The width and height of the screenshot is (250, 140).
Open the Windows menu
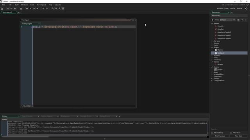[x=24, y=5]
